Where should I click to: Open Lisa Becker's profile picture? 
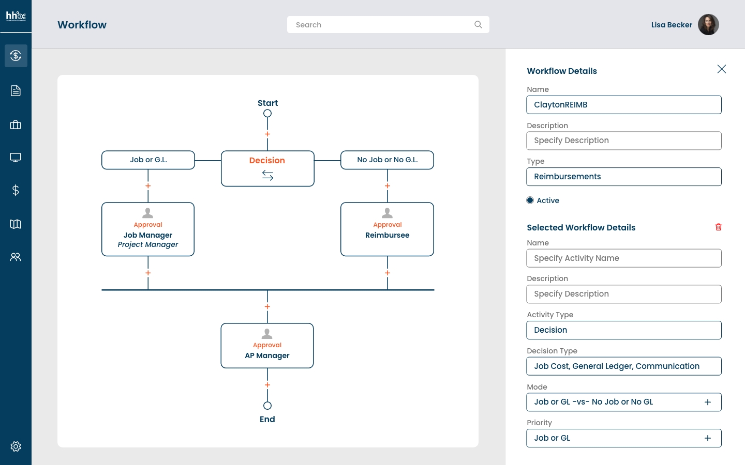pyautogui.click(x=708, y=24)
